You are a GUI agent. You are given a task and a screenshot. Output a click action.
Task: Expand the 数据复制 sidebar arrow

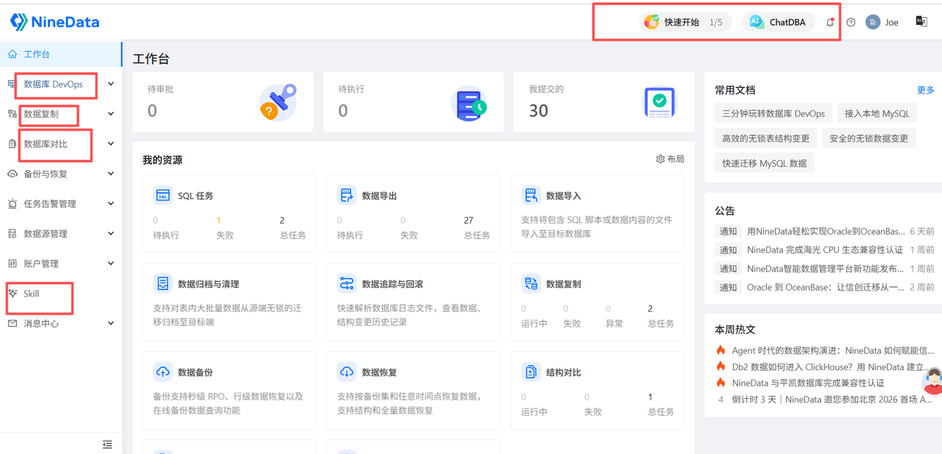point(111,114)
